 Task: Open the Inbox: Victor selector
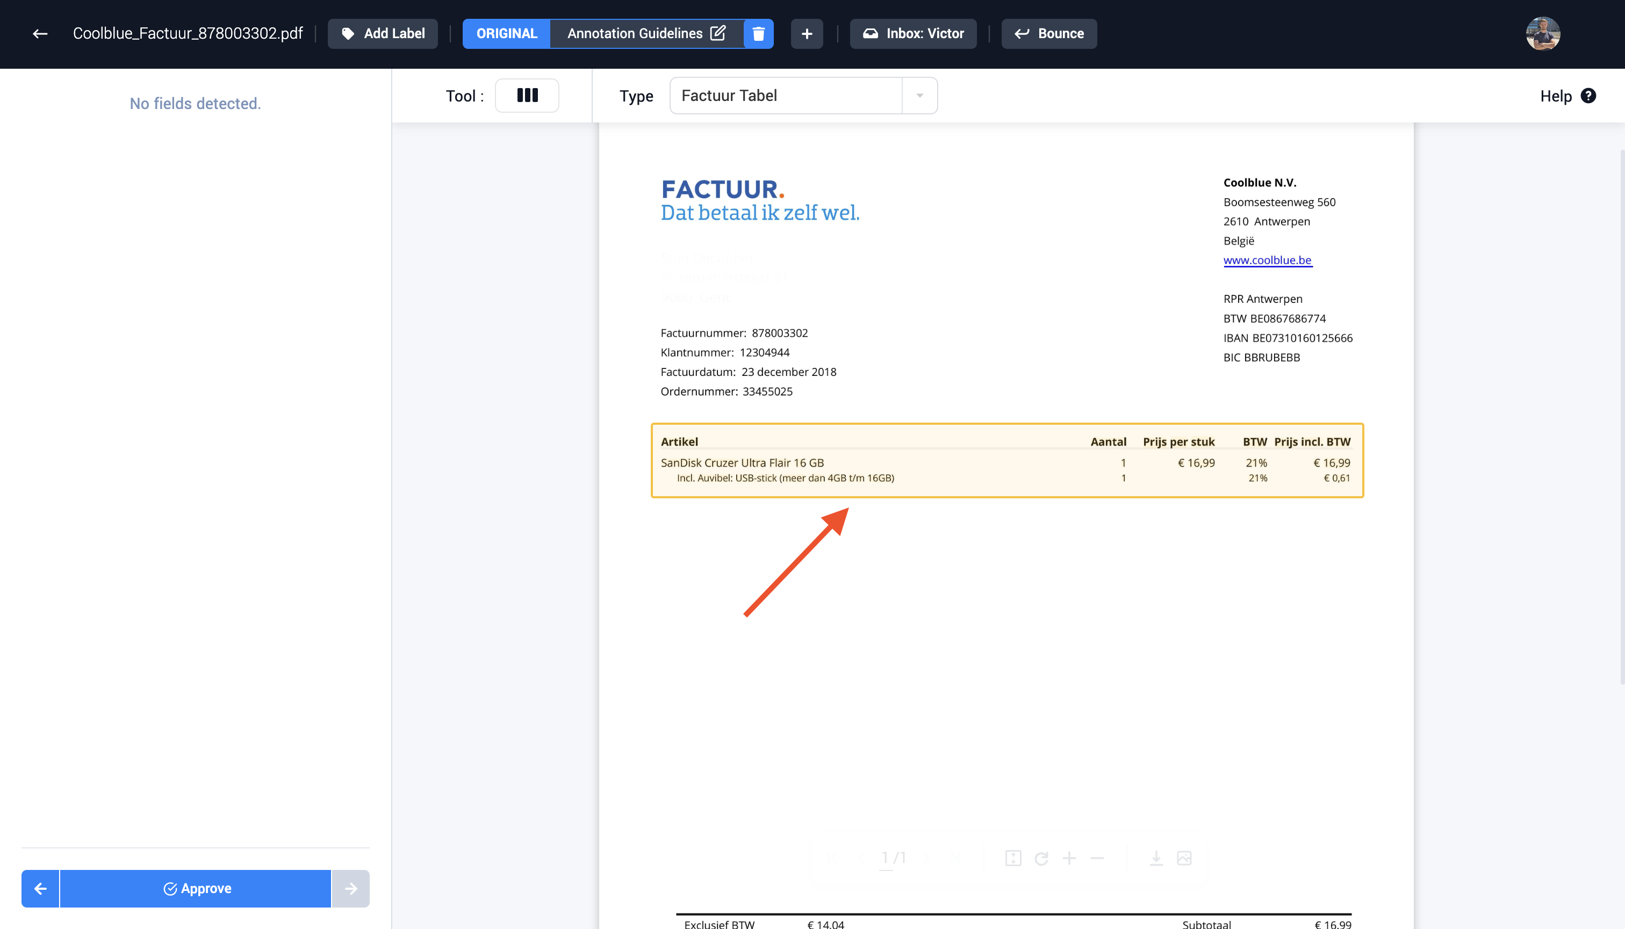click(x=913, y=34)
